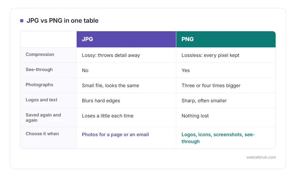Click the See-through row label

(x=39, y=69)
